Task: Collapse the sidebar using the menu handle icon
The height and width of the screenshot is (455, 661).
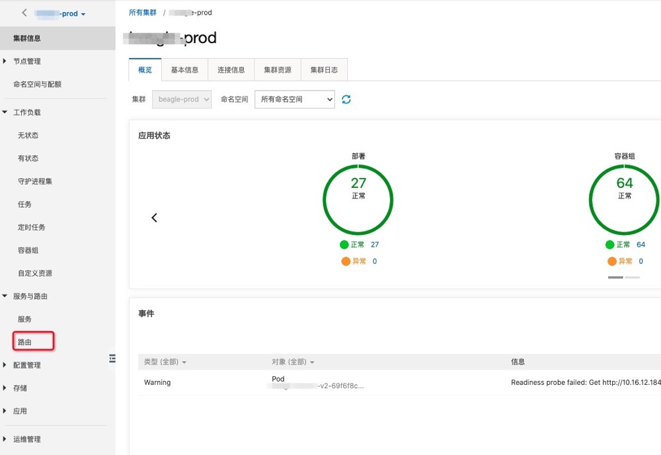Action: point(112,358)
